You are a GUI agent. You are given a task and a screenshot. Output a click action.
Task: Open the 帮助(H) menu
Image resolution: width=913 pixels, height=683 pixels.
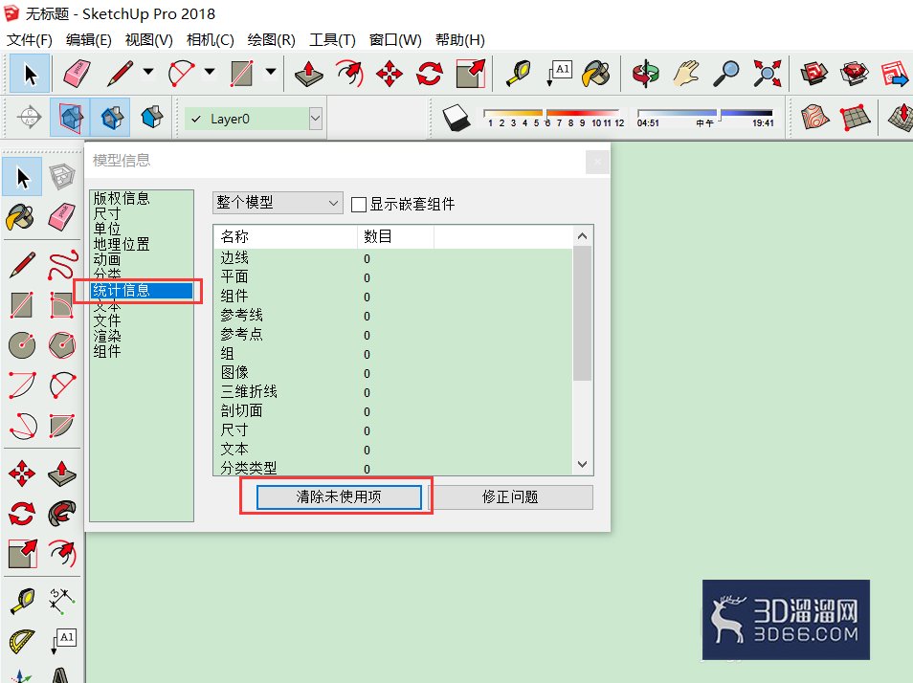460,39
